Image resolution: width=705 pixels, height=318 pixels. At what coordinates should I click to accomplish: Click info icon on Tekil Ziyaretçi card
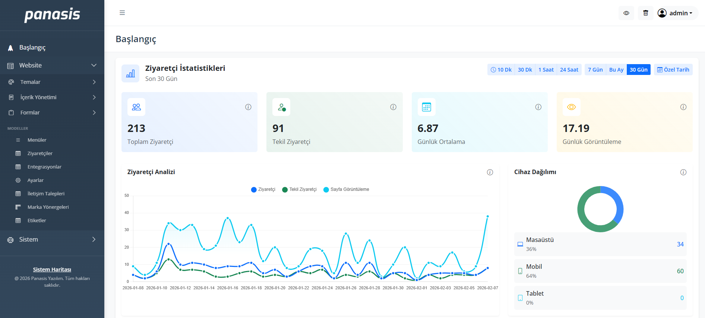click(393, 107)
